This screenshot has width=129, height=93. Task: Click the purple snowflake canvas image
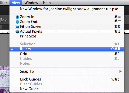click(x=5, y=79)
